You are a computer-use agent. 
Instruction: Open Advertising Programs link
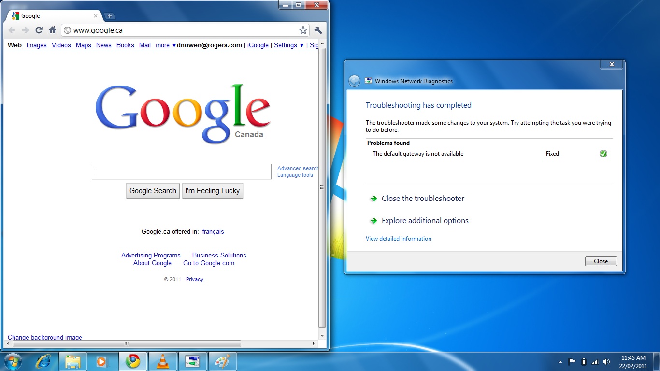pyautogui.click(x=151, y=255)
